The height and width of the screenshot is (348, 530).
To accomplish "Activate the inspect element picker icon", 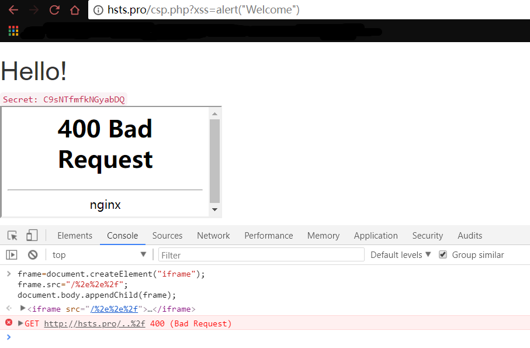I will point(12,236).
